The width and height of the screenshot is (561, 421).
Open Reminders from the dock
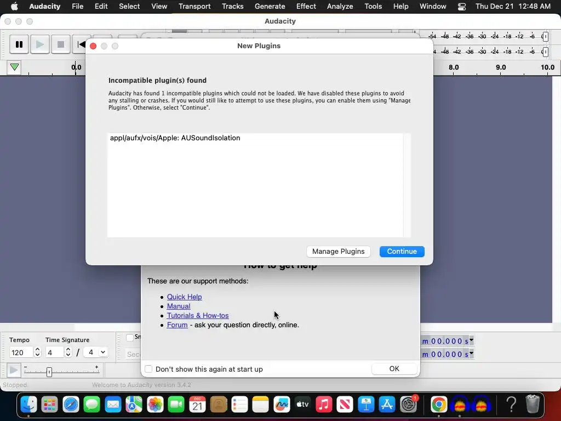click(239, 405)
